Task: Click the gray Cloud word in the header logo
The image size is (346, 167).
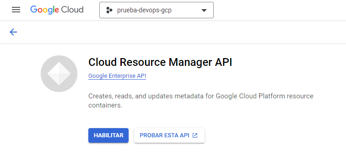Action: (x=72, y=10)
